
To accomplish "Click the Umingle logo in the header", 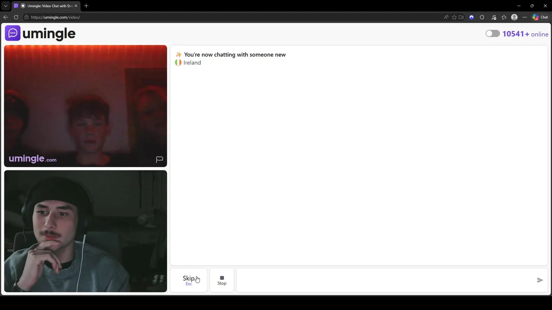I will [x=40, y=34].
